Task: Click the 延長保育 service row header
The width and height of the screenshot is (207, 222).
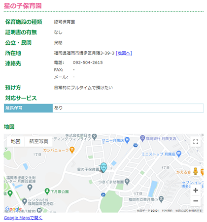Action: 28,108
